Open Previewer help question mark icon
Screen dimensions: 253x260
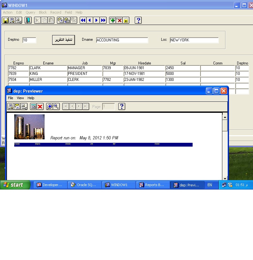(x=122, y=106)
